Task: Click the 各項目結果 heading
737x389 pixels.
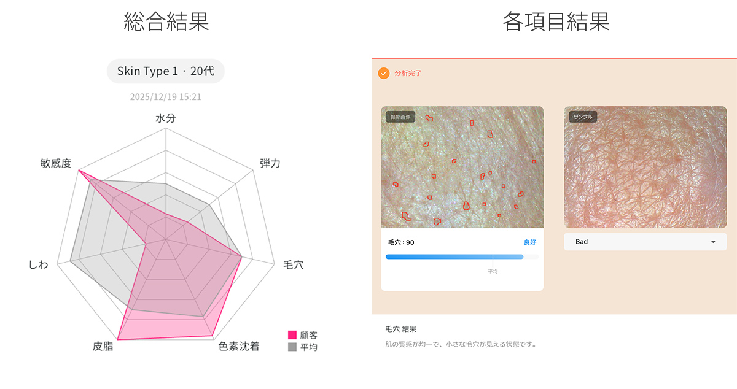Action: coord(556,22)
